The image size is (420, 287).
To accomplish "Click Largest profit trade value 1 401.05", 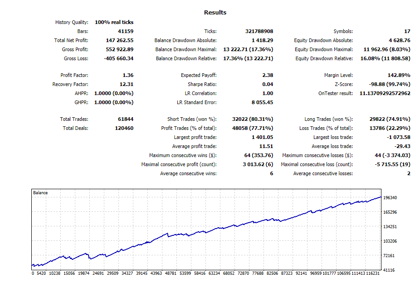I will pyautogui.click(x=263, y=137).
